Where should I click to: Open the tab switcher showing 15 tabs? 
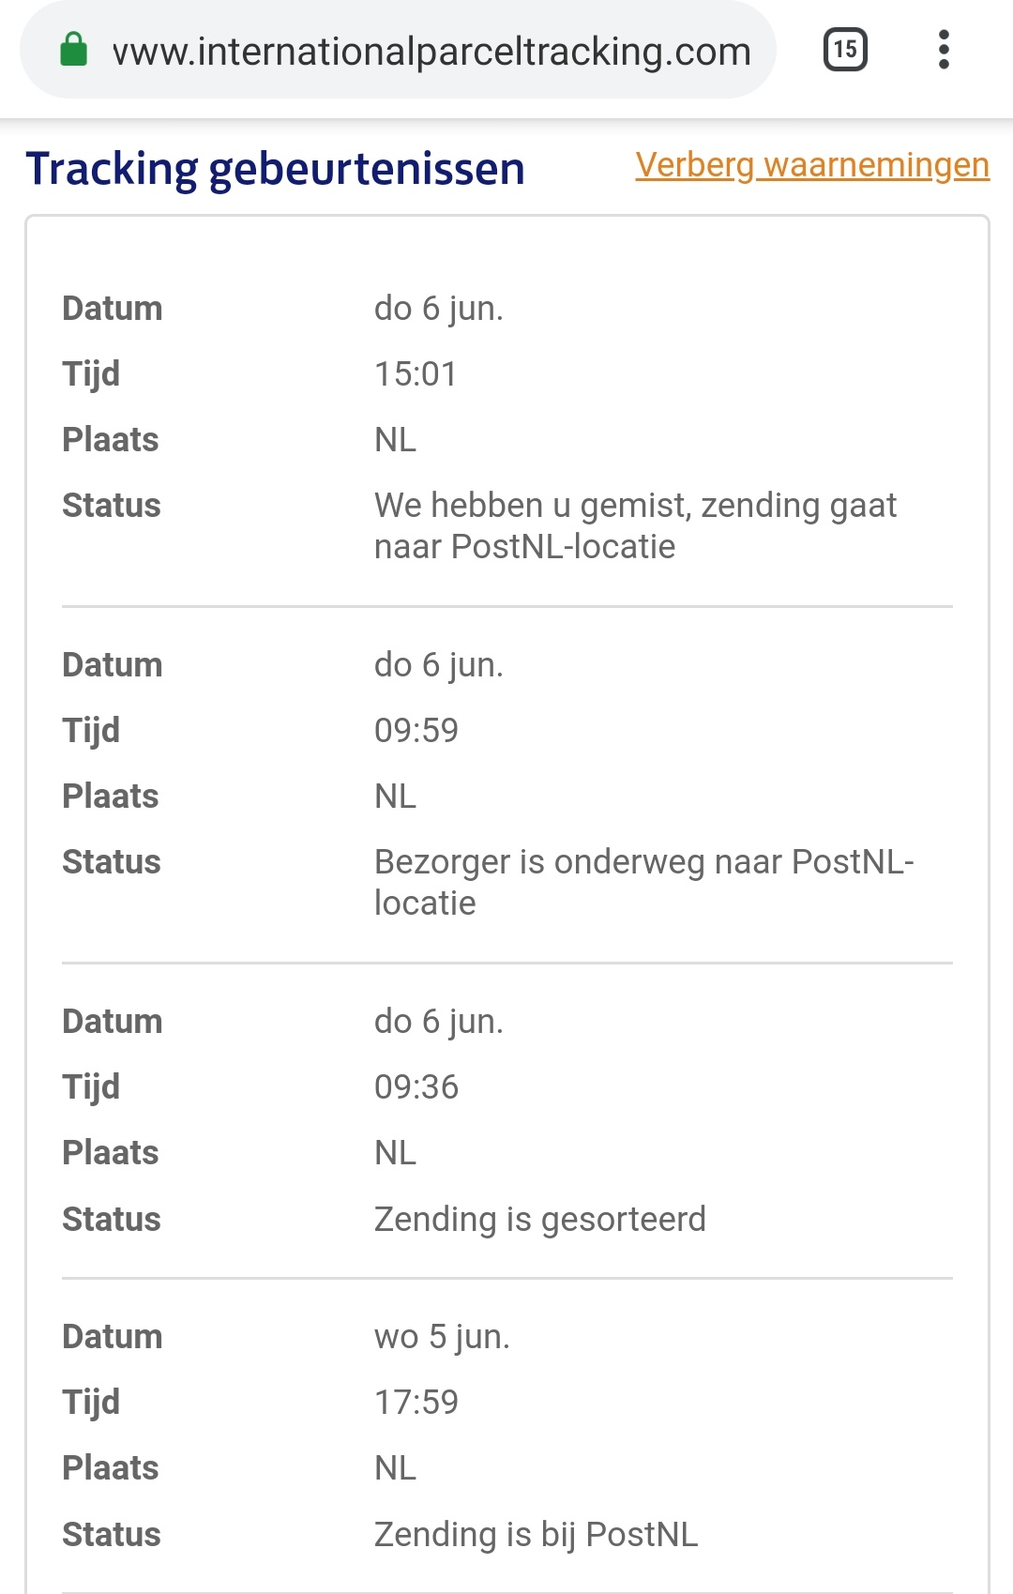(845, 50)
